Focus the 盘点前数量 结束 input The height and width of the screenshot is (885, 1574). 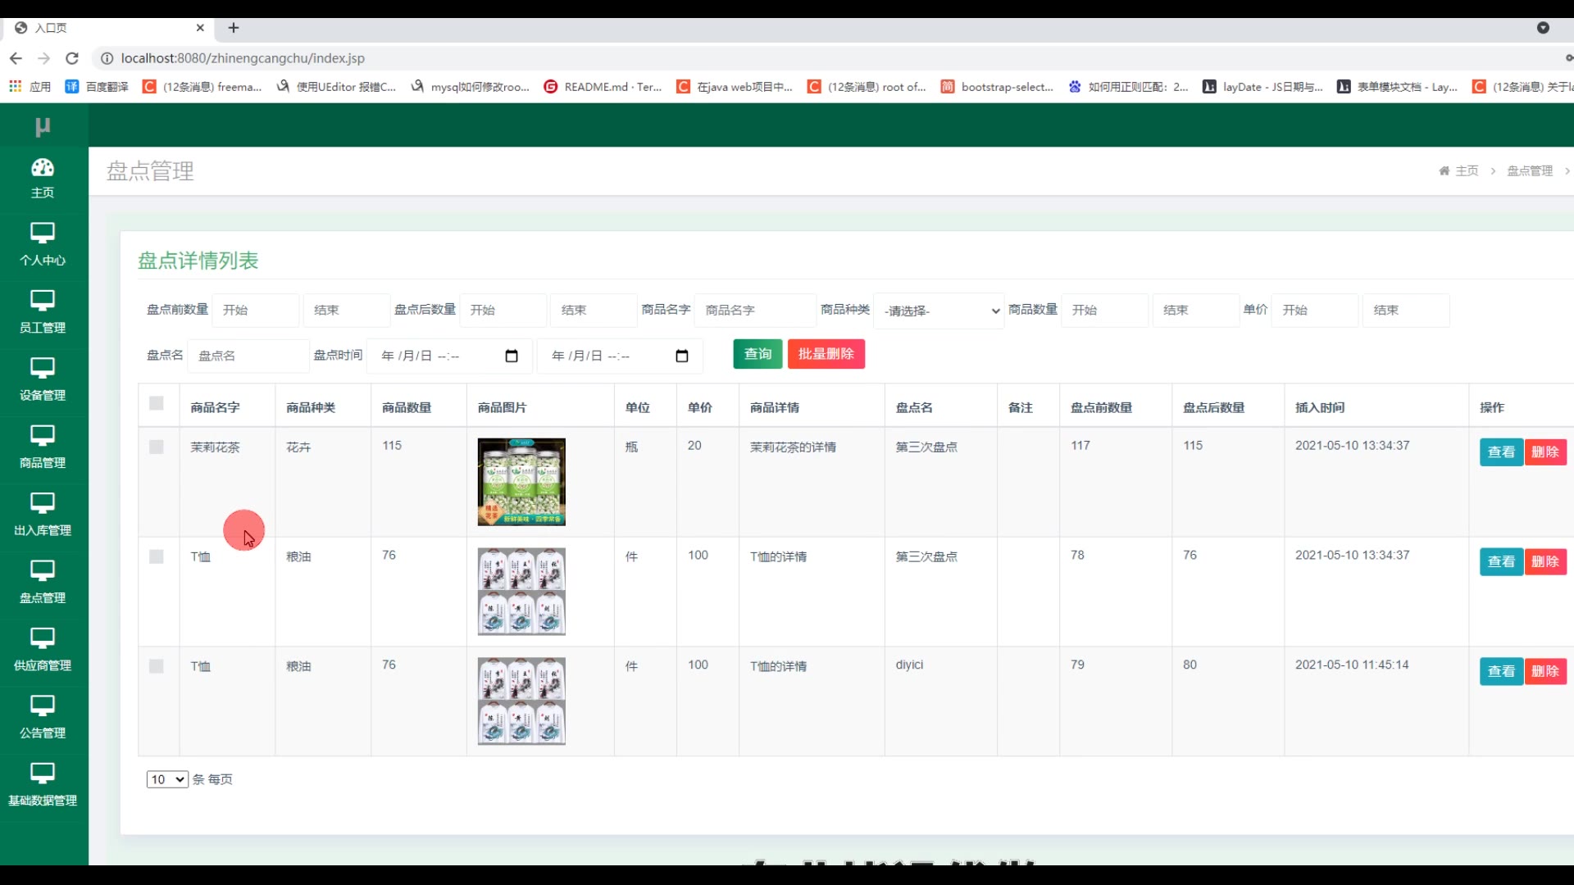(x=347, y=311)
